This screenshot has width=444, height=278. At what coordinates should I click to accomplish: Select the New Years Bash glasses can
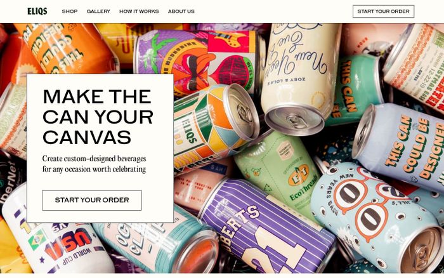377,215
